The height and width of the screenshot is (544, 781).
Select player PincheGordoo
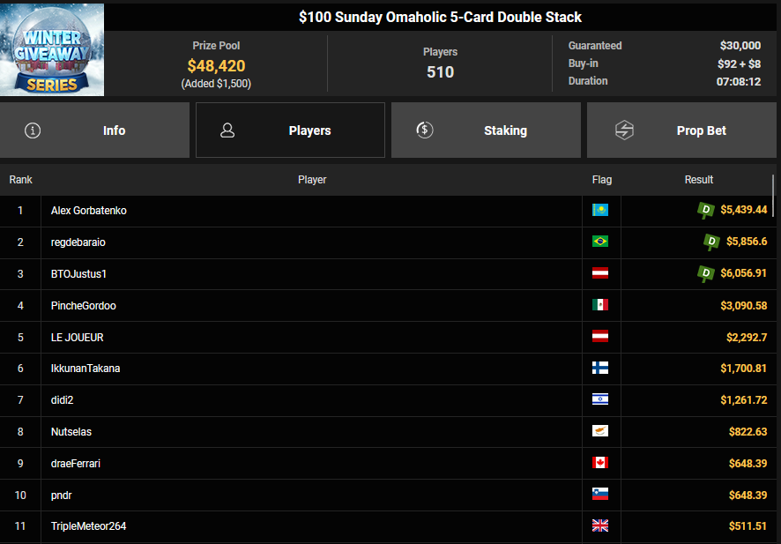coord(84,306)
